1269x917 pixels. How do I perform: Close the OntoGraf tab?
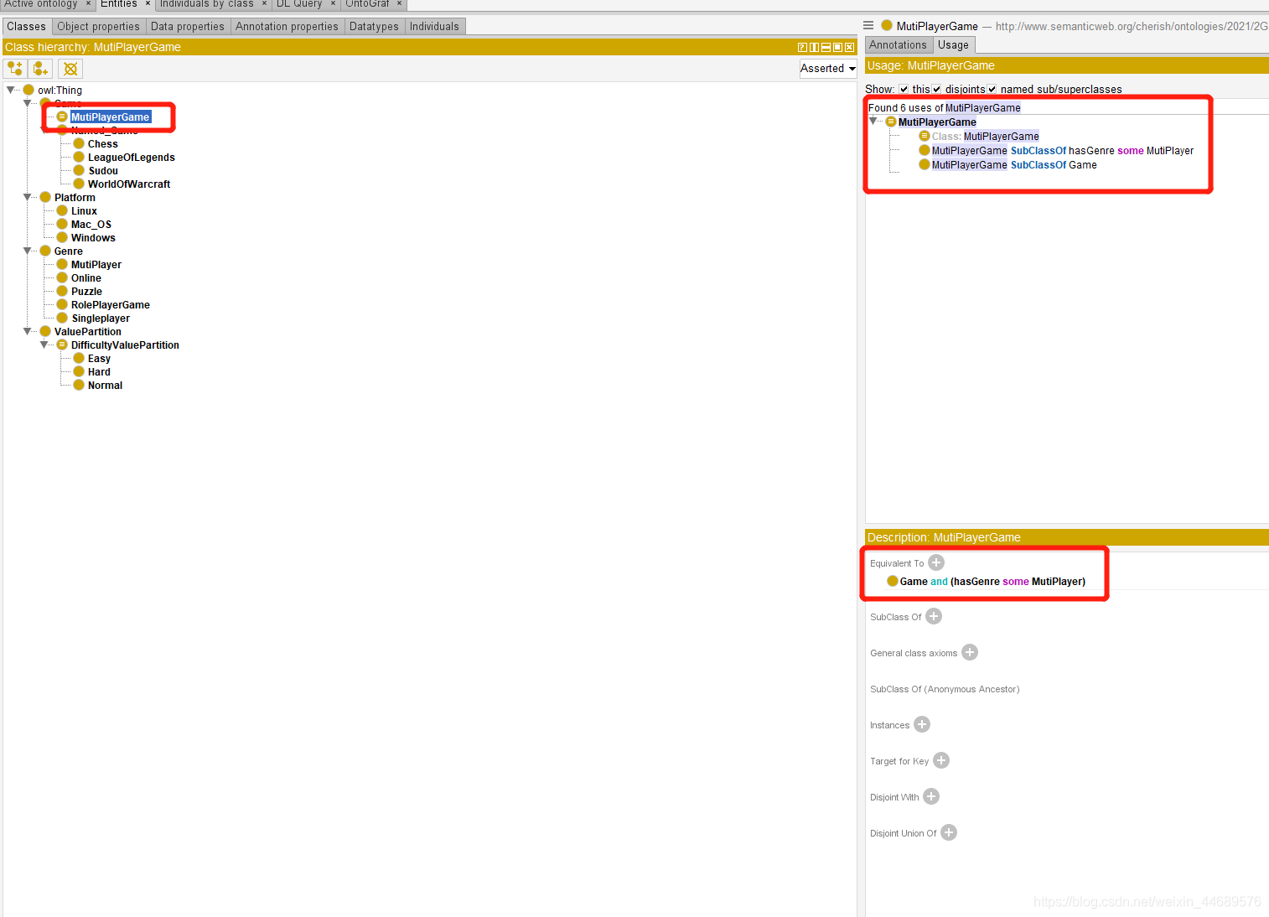pos(399,4)
